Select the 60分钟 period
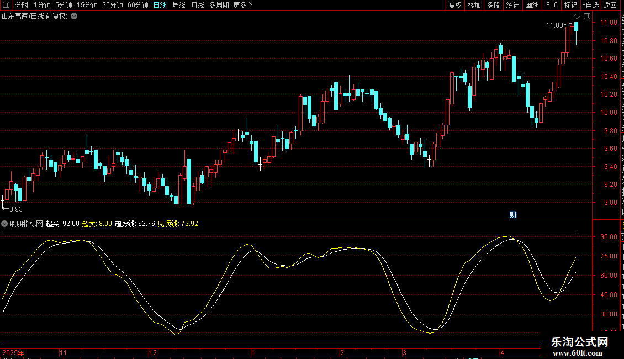 pyautogui.click(x=138, y=5)
